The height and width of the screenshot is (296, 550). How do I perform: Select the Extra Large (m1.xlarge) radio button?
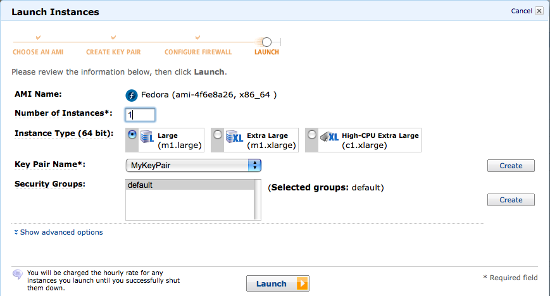[218, 135]
